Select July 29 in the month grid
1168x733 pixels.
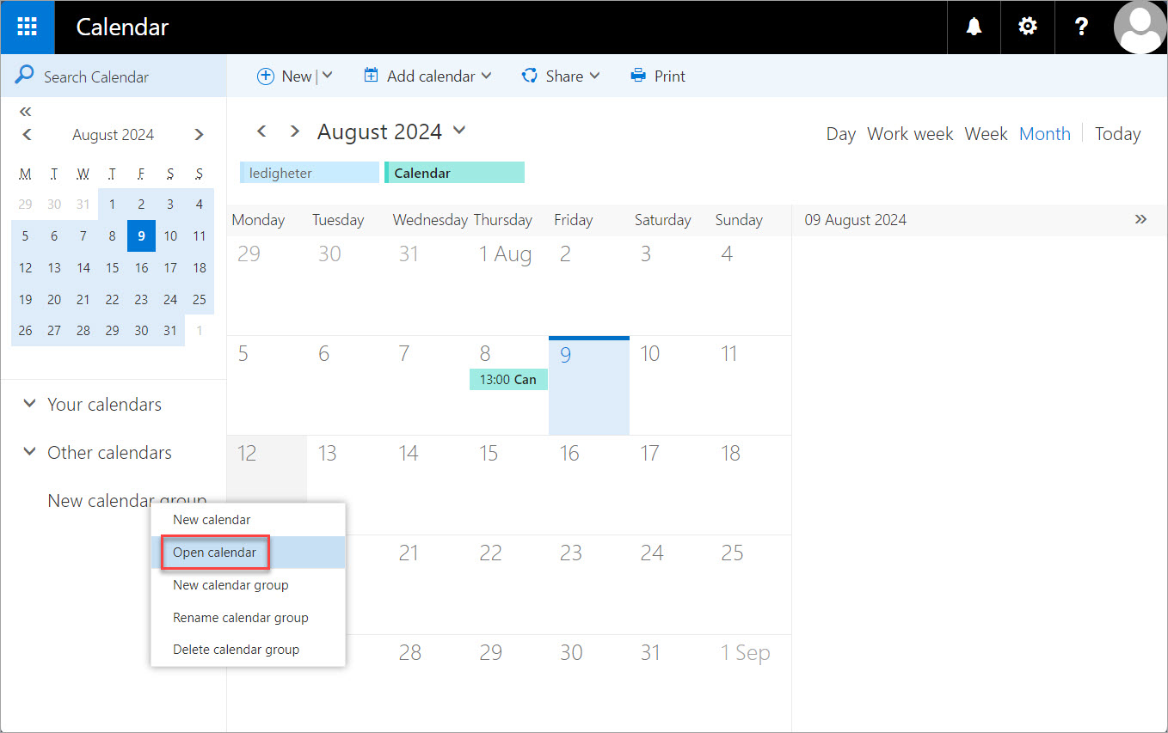pyautogui.click(x=267, y=285)
